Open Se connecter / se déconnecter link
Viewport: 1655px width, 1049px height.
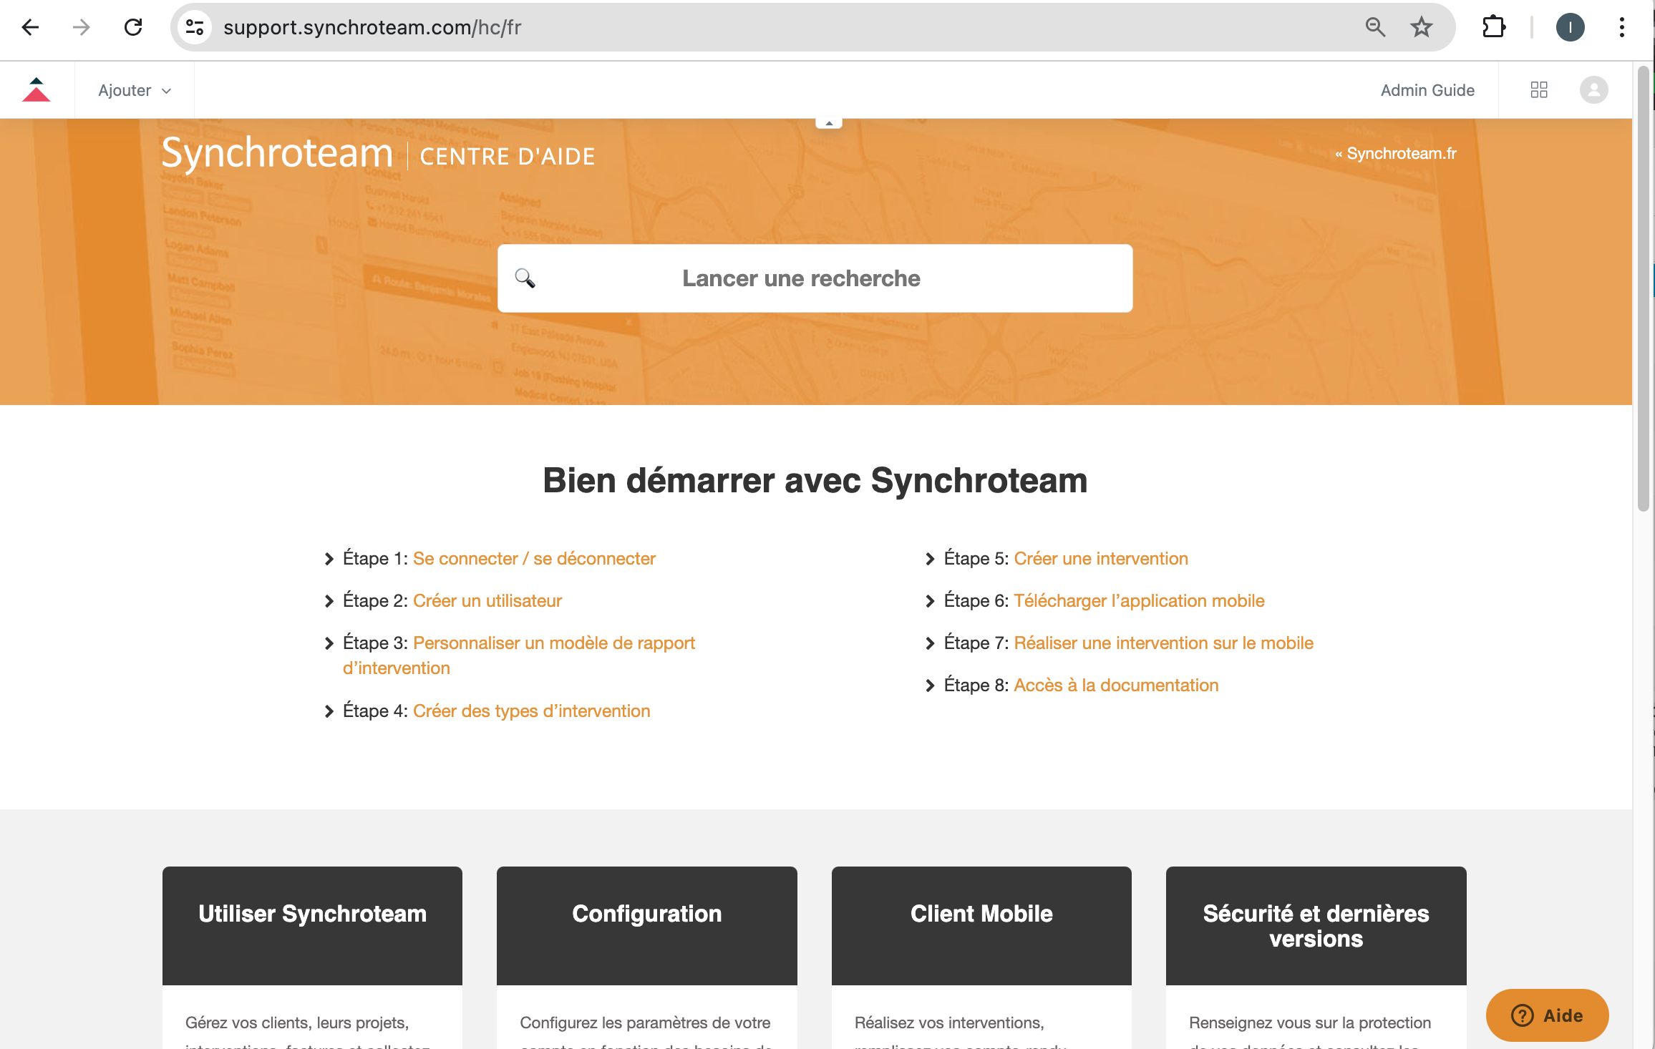[534, 559]
